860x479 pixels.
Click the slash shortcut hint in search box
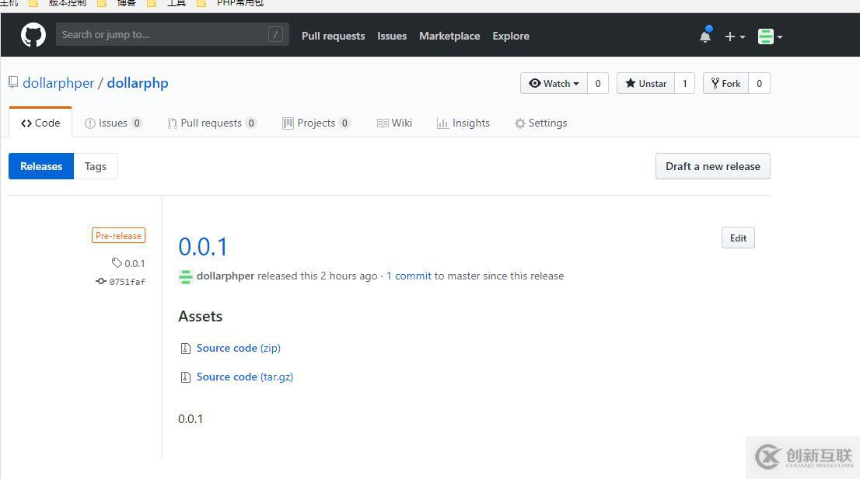tap(275, 34)
